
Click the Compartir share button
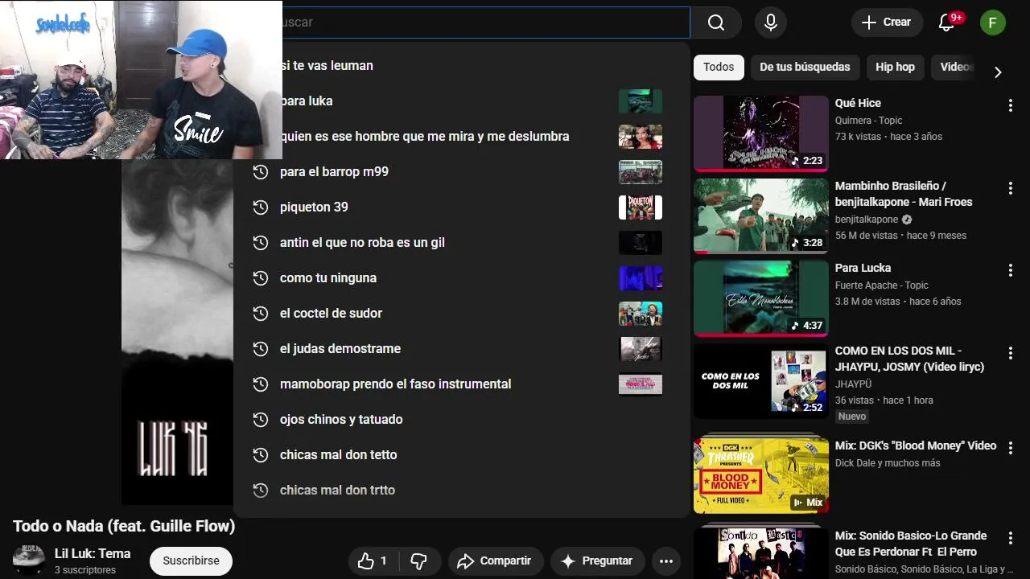(496, 561)
